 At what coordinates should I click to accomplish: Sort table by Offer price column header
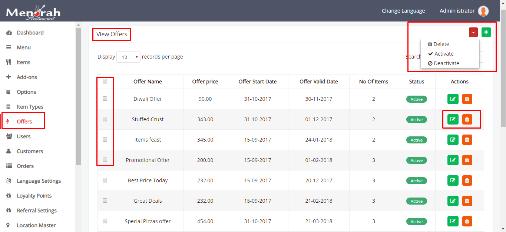pos(205,82)
